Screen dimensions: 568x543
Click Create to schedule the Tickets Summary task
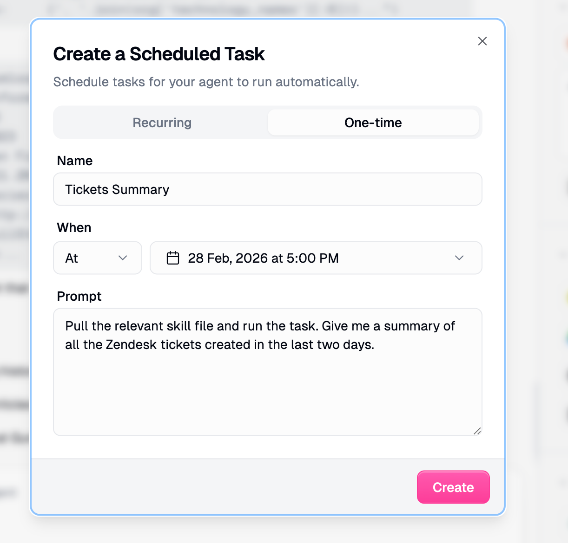453,487
